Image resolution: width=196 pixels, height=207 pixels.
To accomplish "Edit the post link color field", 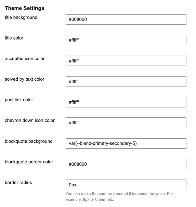I will click(126, 102).
